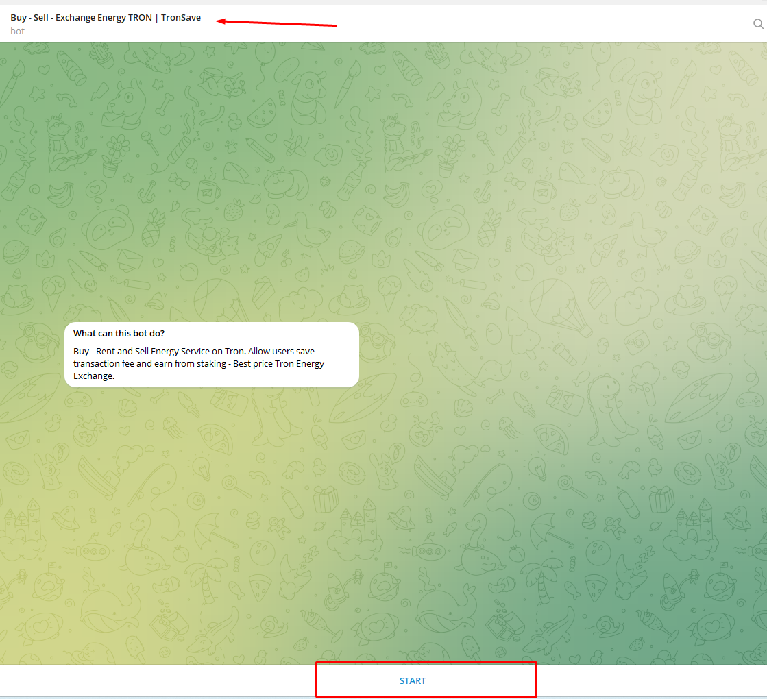Click the tail end of the red arrow
This screenshot has width=767, height=699.
point(334,25)
